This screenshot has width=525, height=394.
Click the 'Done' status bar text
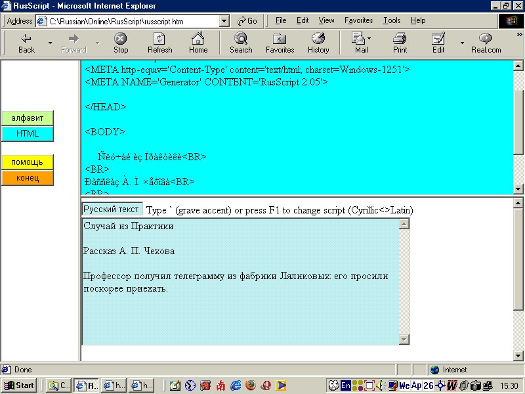(x=23, y=370)
